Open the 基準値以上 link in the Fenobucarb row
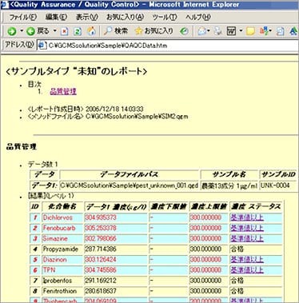Screen dimensions: 299x303 click(x=247, y=228)
